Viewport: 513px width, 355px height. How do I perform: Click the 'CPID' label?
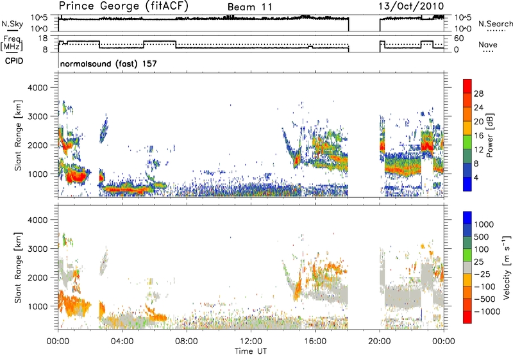(x=14, y=61)
